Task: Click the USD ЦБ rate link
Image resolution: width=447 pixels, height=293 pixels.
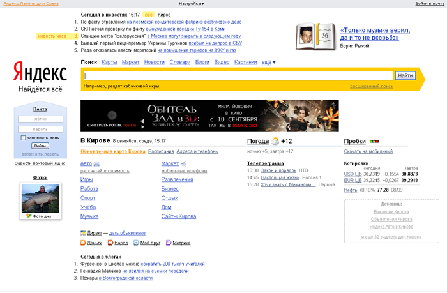Action: coord(352,174)
